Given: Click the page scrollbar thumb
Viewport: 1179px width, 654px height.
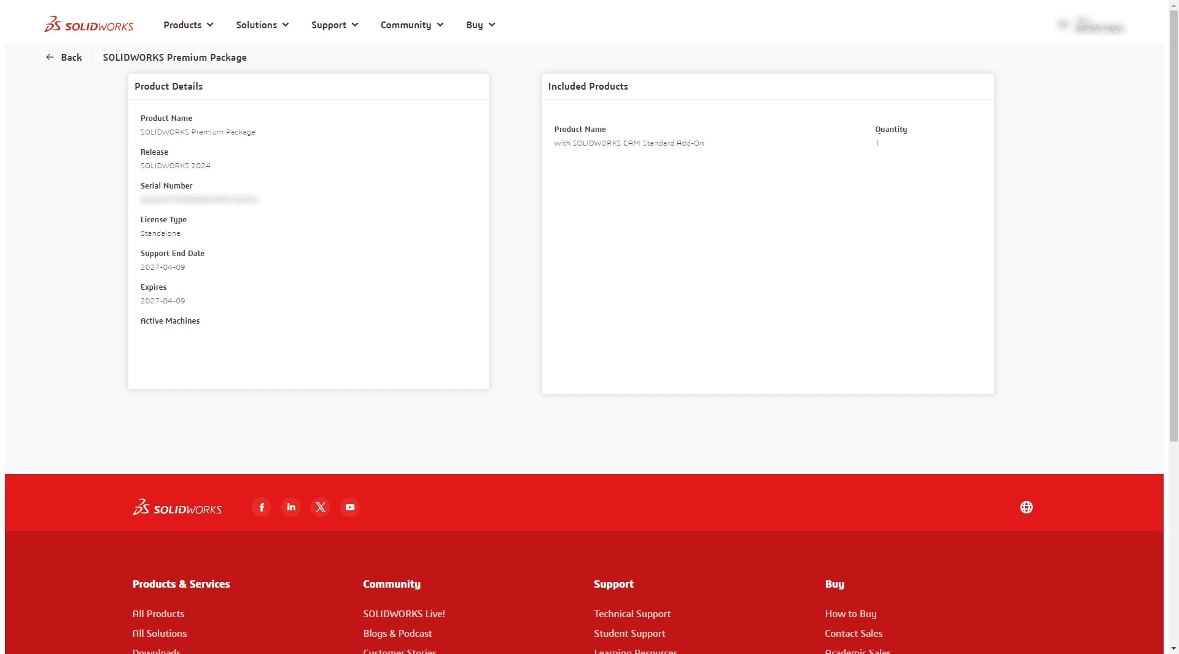Looking at the screenshot, I should click(x=1173, y=225).
